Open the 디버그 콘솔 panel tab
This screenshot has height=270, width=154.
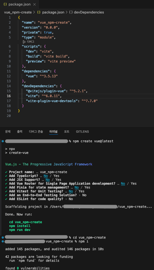[x=36, y=132]
